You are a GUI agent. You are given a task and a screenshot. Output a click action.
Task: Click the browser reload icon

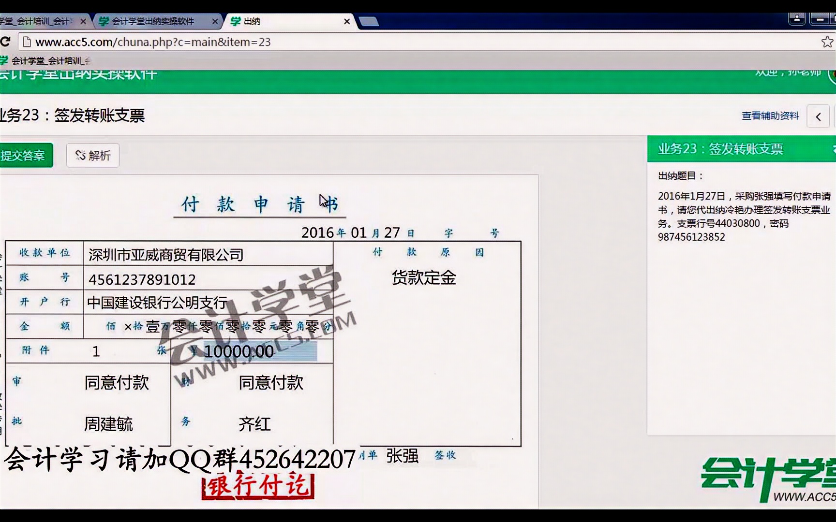point(5,42)
